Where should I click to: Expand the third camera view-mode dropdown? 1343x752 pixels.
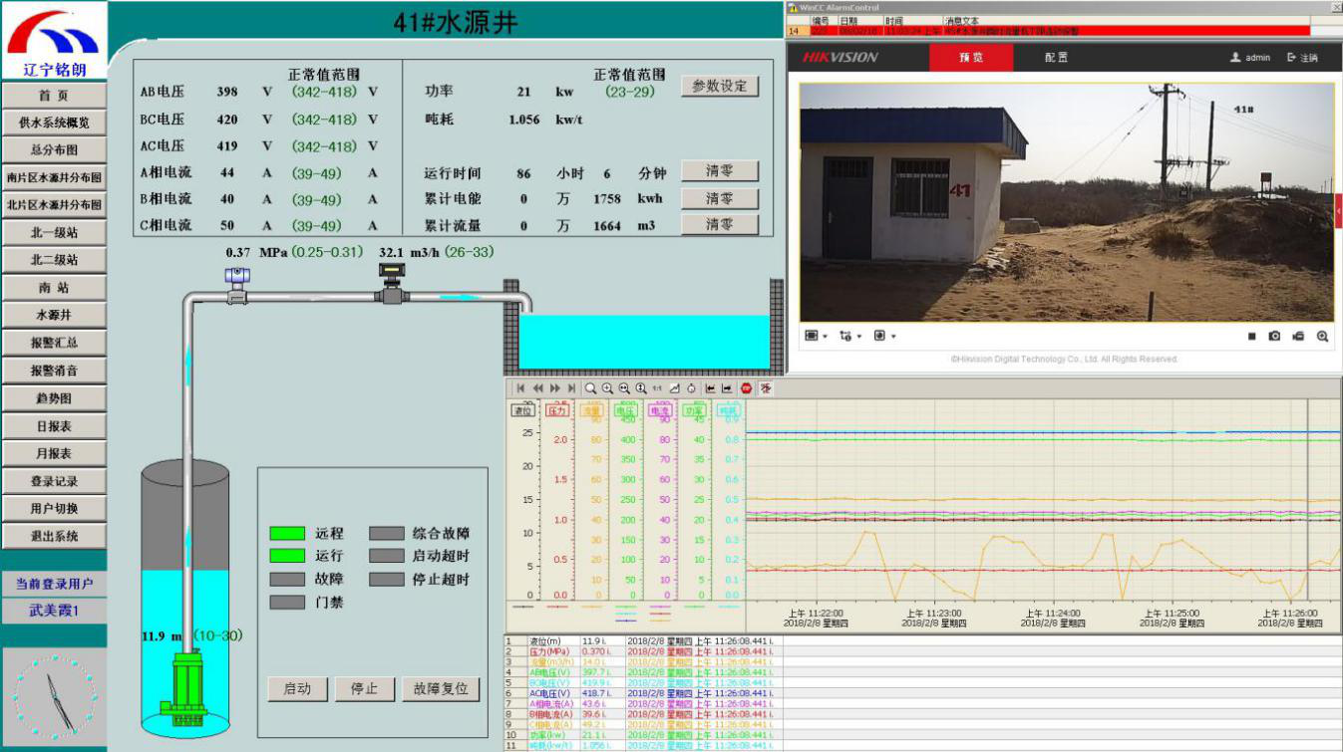883,337
